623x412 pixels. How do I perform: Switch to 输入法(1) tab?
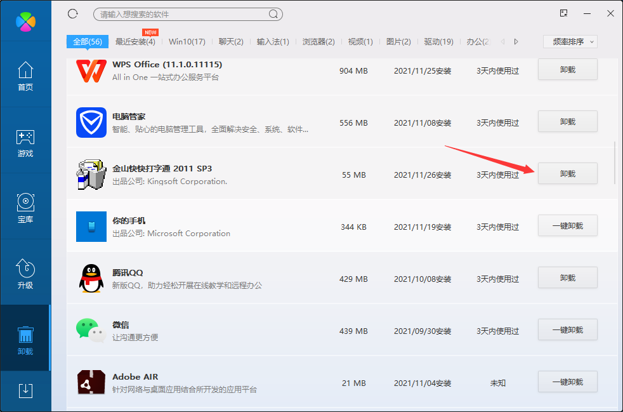point(273,42)
